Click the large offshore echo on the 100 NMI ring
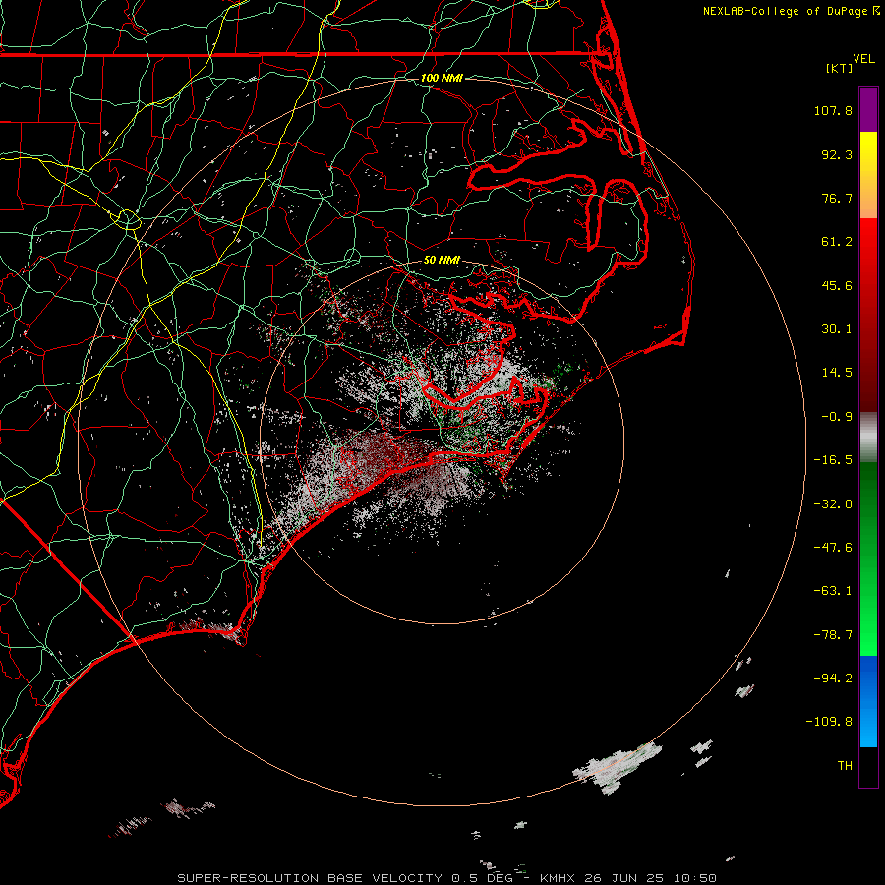The width and height of the screenshot is (885, 885). [x=617, y=768]
